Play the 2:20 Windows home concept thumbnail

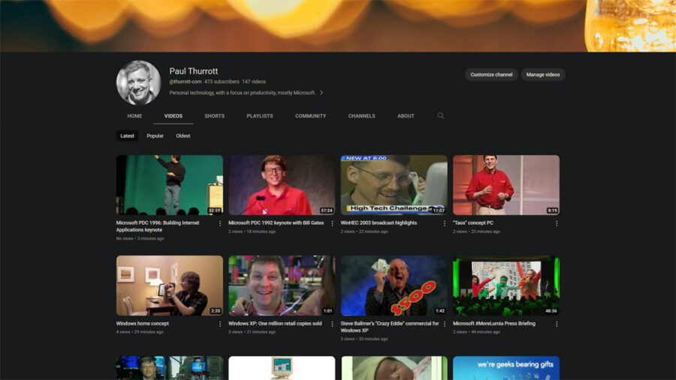click(x=170, y=286)
